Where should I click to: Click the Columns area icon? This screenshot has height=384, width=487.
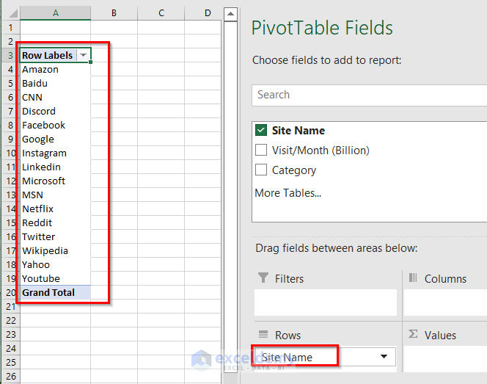pyautogui.click(x=413, y=278)
